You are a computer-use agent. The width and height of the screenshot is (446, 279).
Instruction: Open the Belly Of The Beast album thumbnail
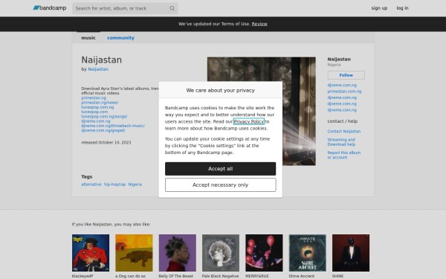coord(177,253)
